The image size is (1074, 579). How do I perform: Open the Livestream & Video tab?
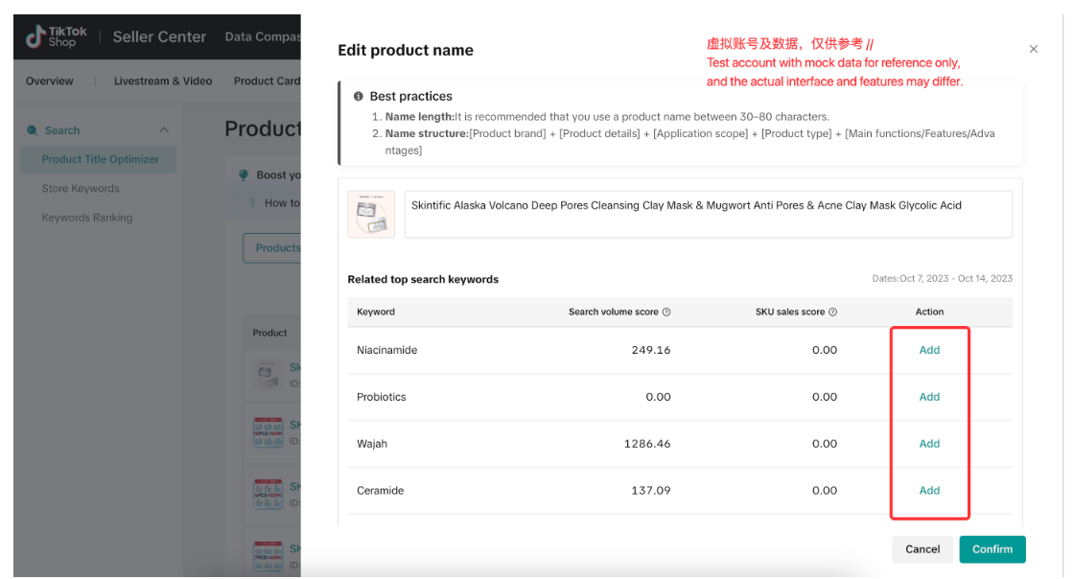tap(163, 81)
